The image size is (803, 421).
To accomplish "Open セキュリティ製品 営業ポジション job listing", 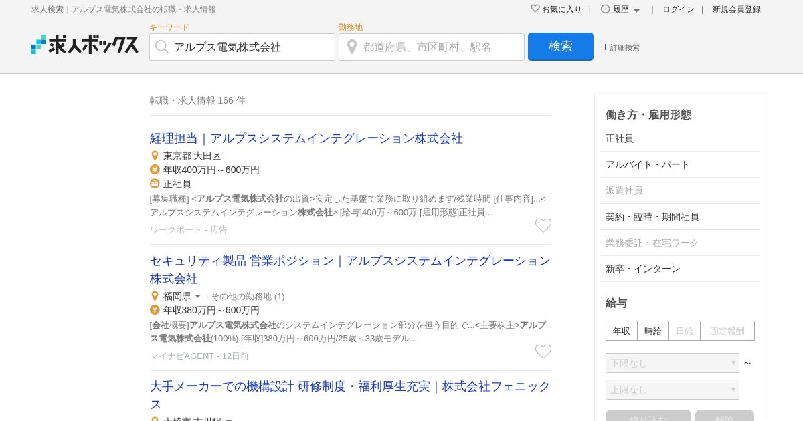I will tap(350, 269).
